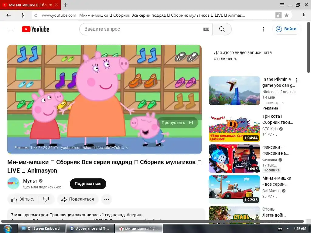The image size is (311, 233).
Task: Open the Мульт channel avatar
Action: (13, 183)
